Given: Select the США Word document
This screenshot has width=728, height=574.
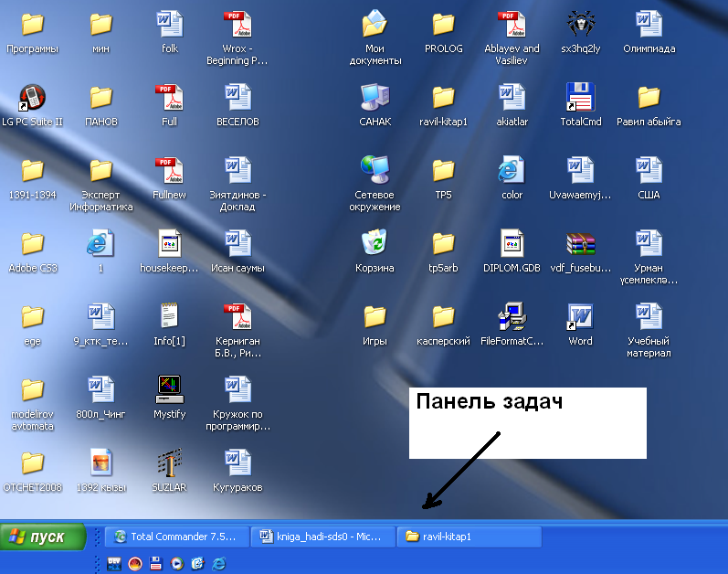Looking at the screenshot, I should [x=649, y=170].
